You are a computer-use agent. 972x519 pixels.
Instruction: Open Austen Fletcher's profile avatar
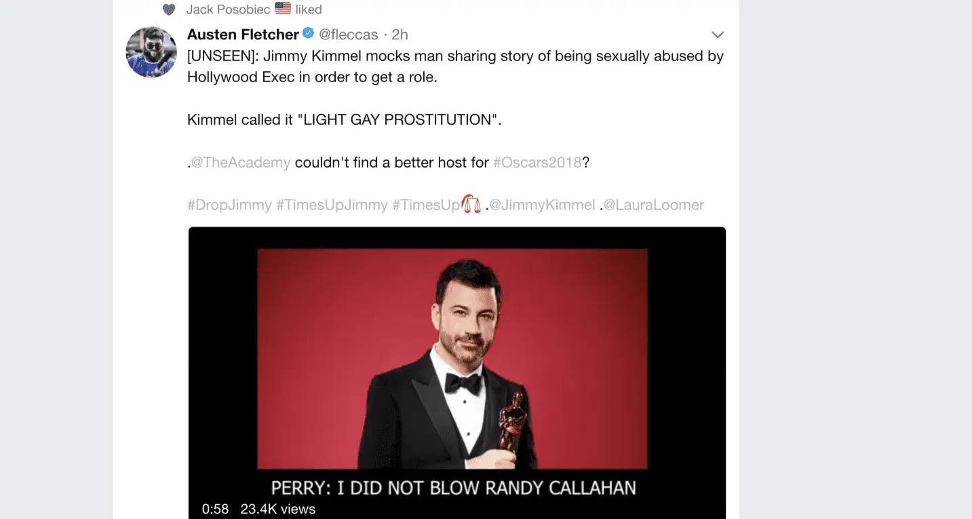coord(151,52)
